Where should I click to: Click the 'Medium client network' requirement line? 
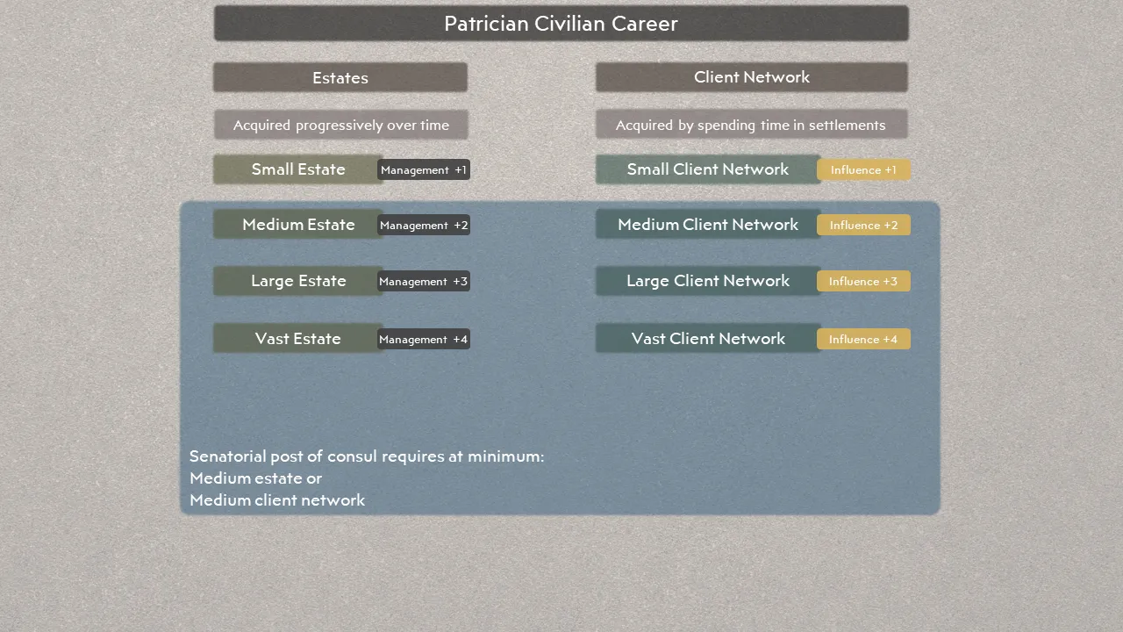point(277,500)
